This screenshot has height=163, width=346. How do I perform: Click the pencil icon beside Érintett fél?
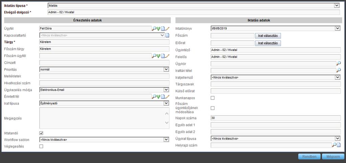pos(167,97)
